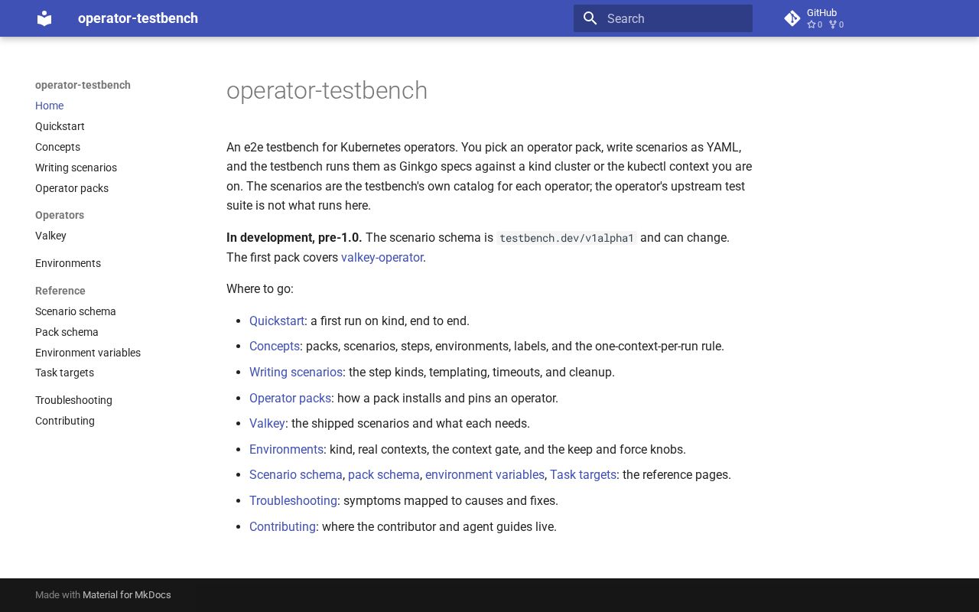Open Writing scenarios in the sidebar
Screen dimensions: 979x612
pos(76,168)
